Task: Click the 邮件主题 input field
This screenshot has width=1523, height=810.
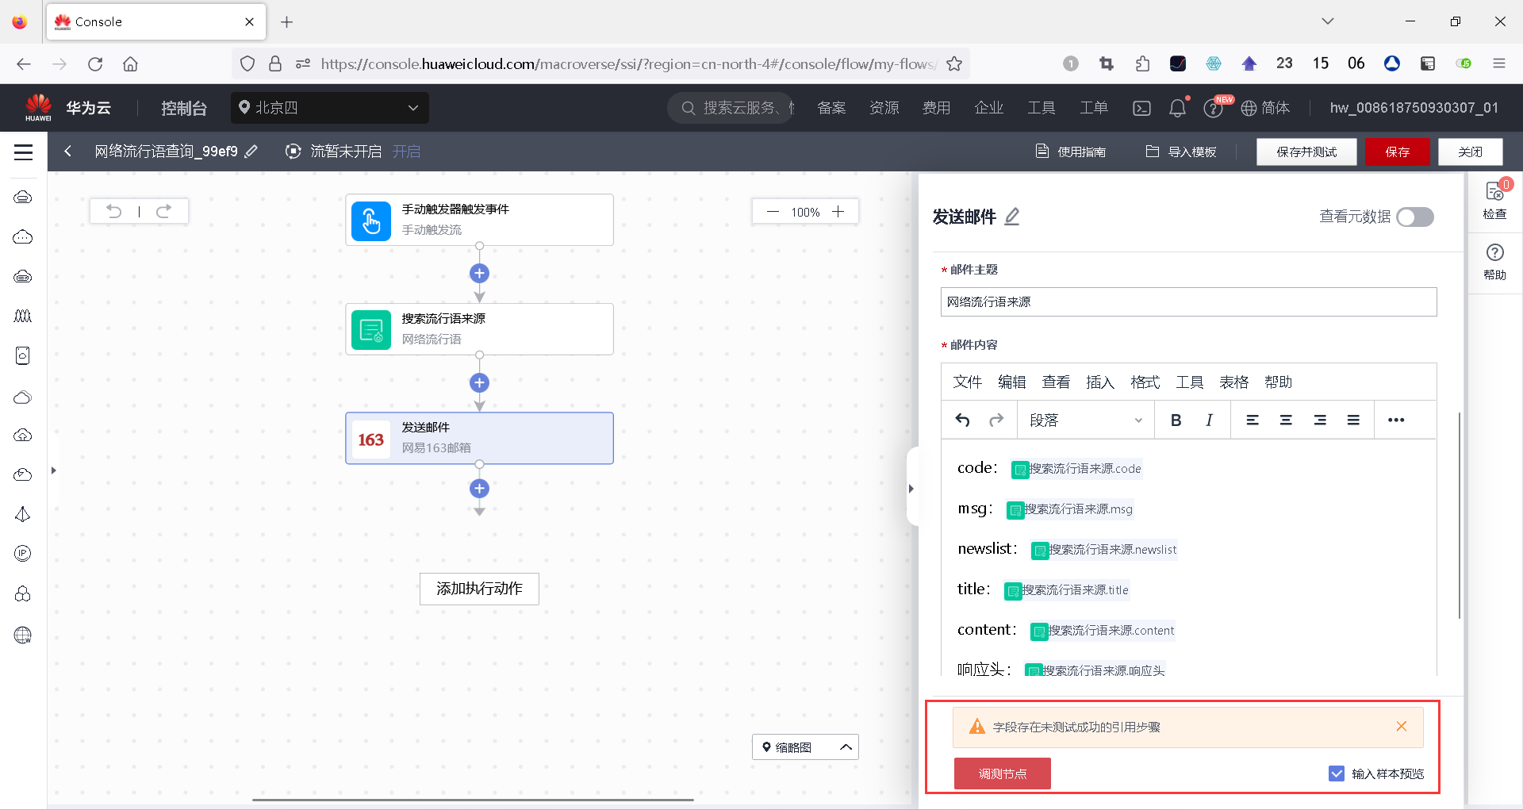Action: (x=1188, y=301)
